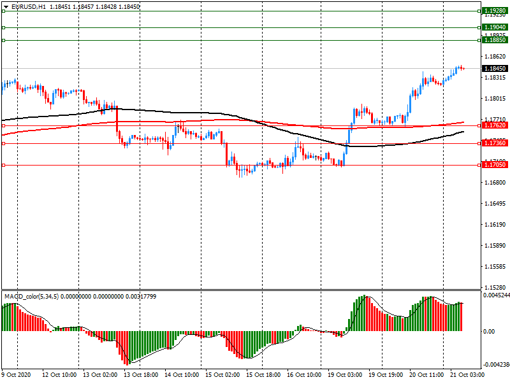Click the 14 Oct 10:00 time label
The image size is (510, 382).
[182, 374]
